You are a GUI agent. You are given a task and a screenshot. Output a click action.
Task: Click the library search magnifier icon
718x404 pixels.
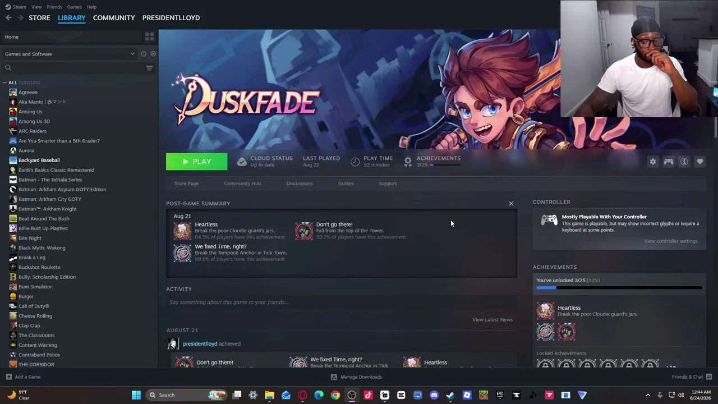(x=8, y=68)
